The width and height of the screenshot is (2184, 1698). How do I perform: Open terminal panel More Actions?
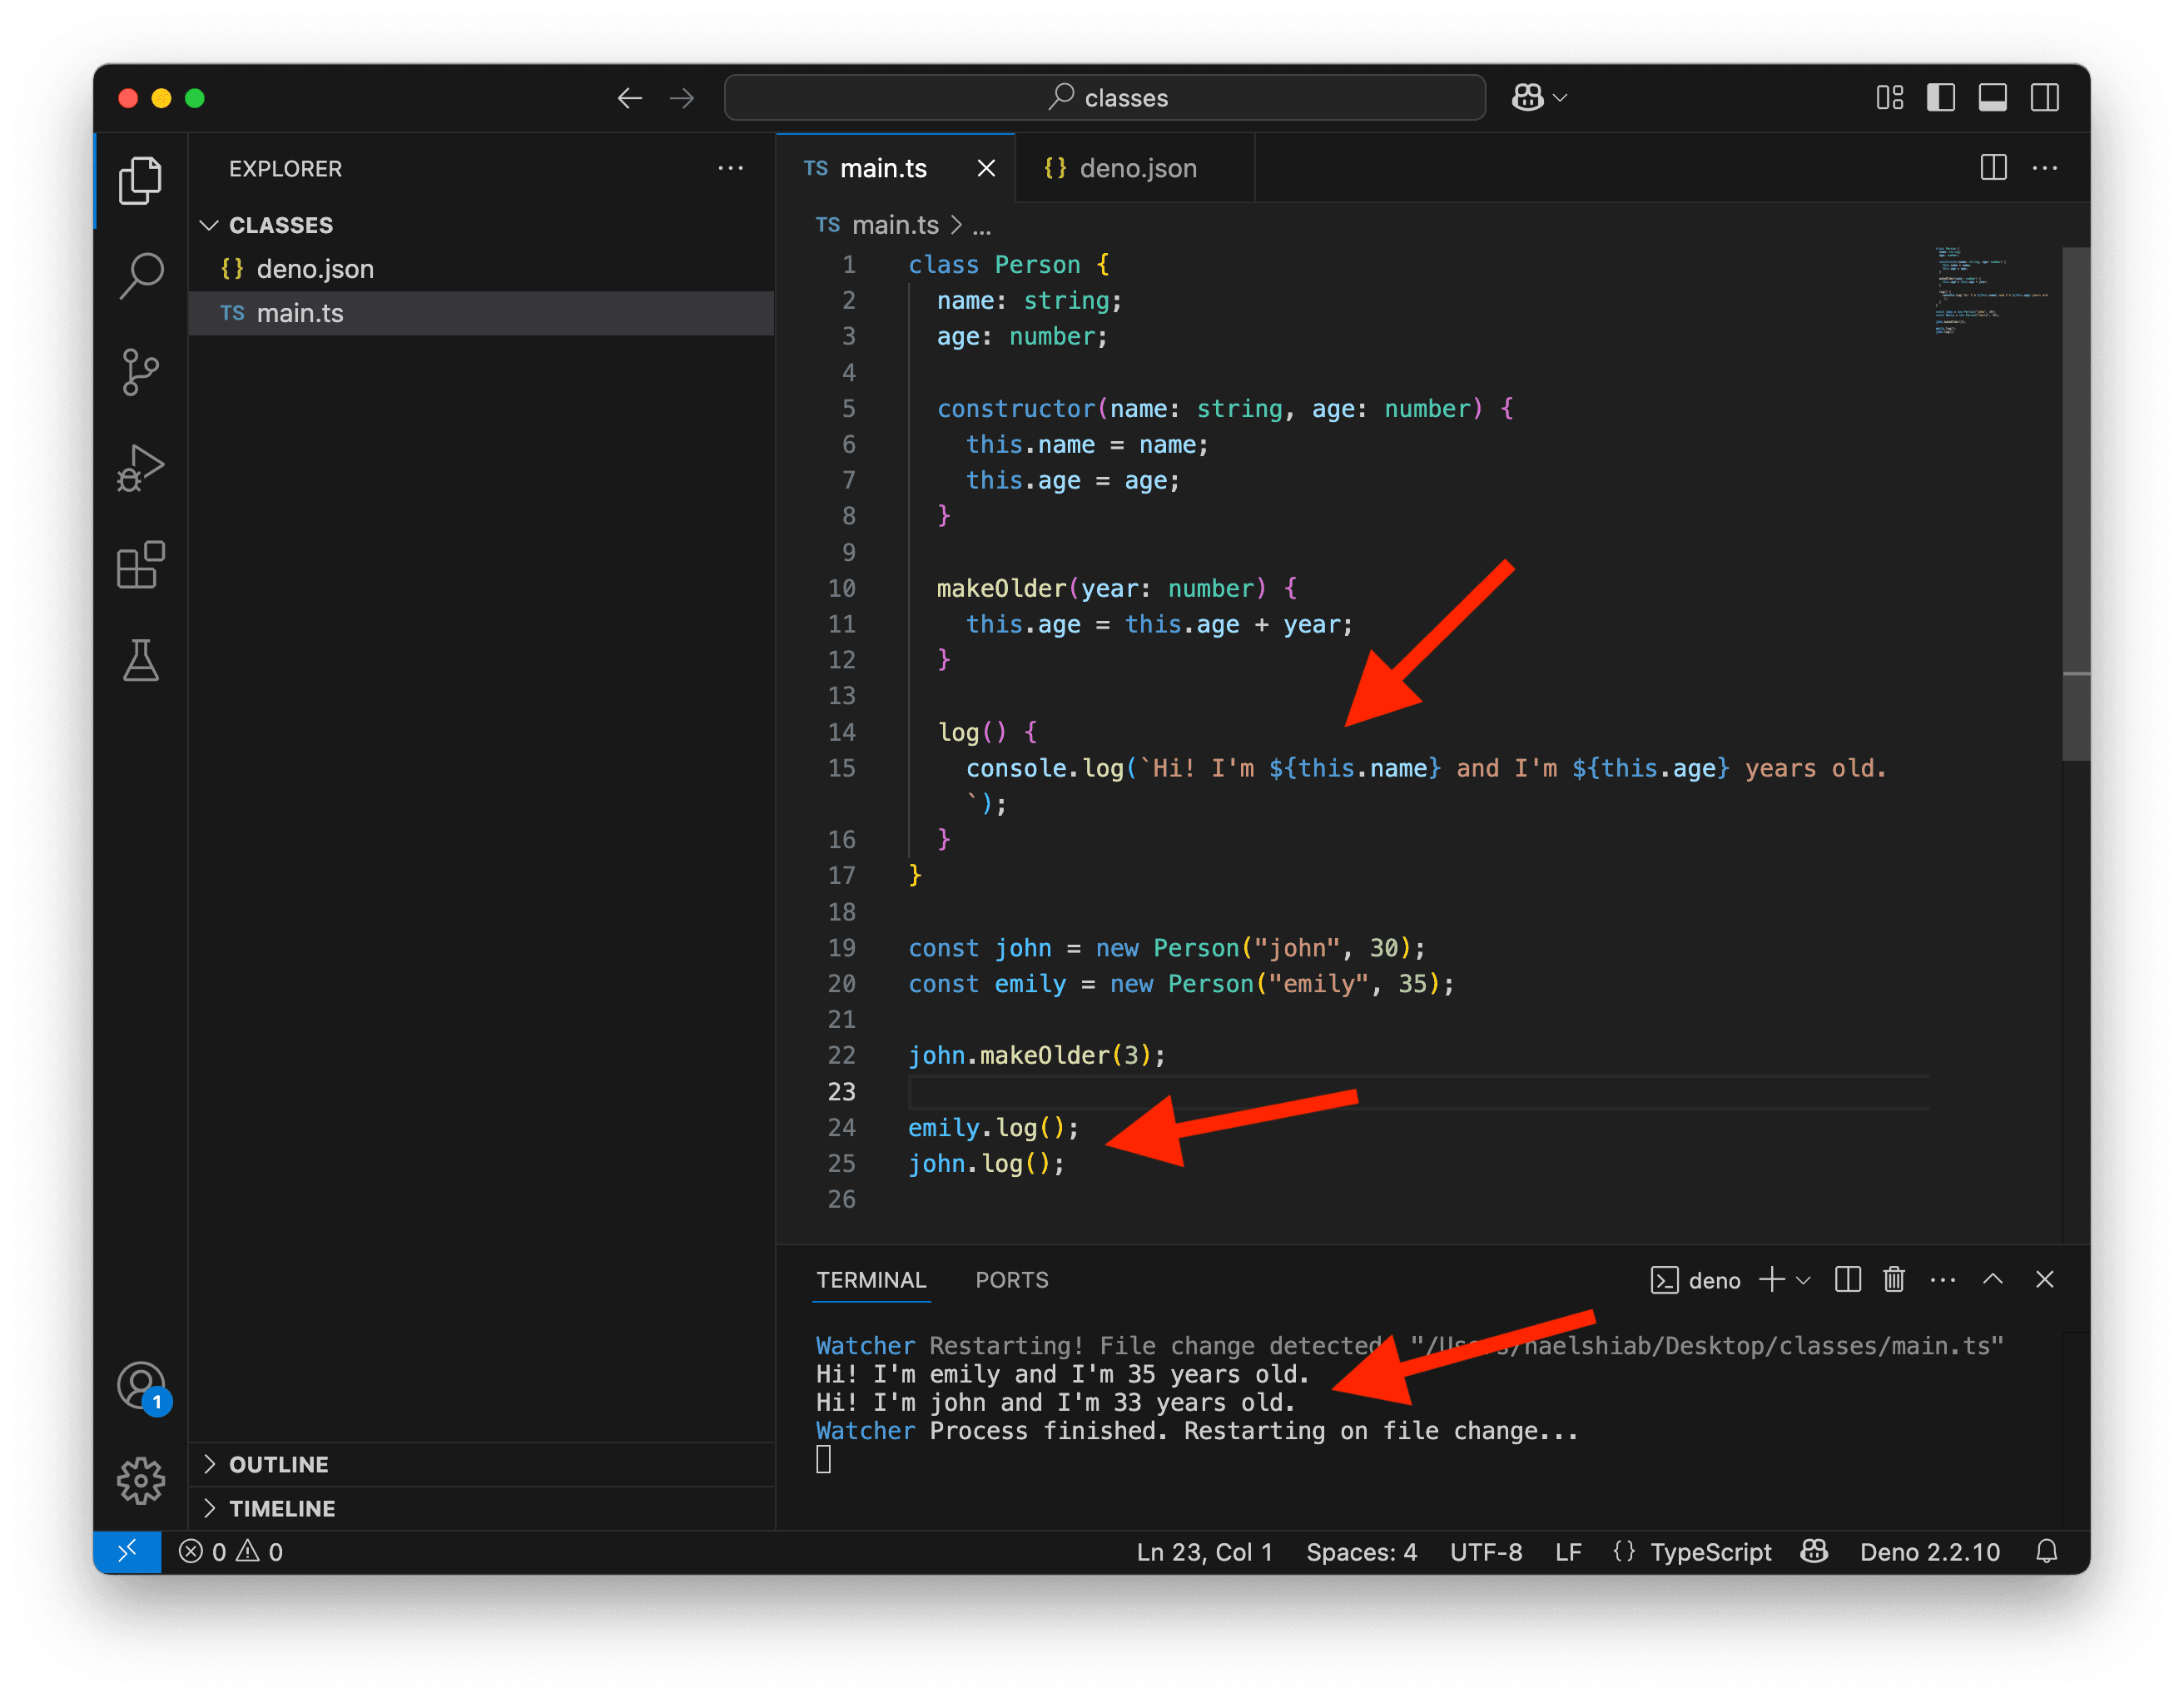click(1942, 1280)
